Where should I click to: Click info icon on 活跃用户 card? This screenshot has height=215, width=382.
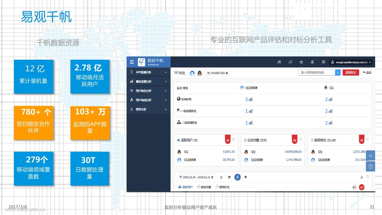pyautogui.click(x=234, y=139)
